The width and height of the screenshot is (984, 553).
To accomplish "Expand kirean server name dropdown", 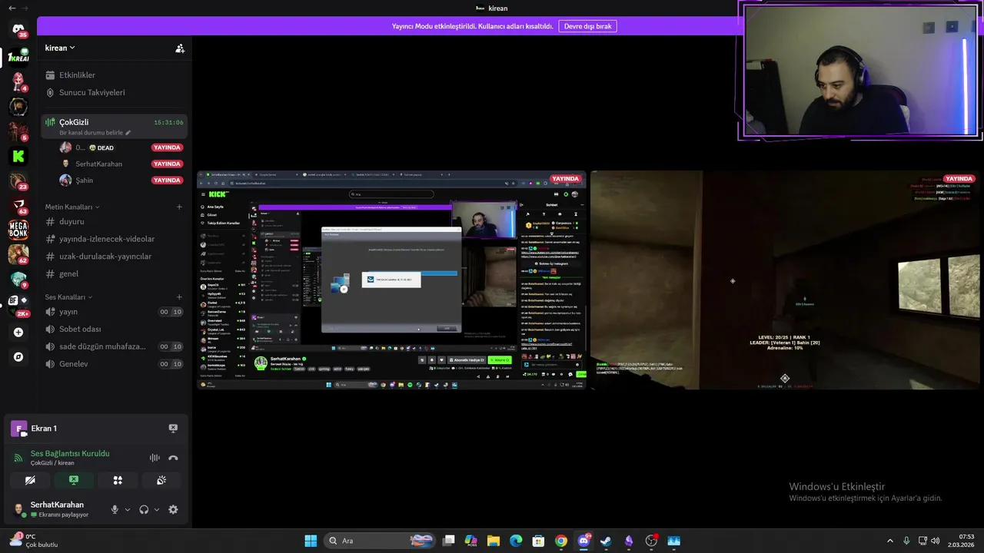I will [x=60, y=48].
